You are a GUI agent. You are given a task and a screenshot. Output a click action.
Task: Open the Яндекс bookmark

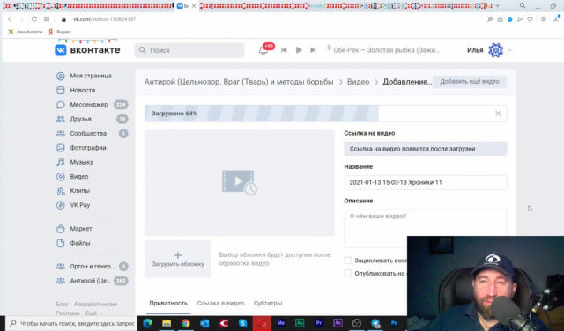[x=60, y=32]
